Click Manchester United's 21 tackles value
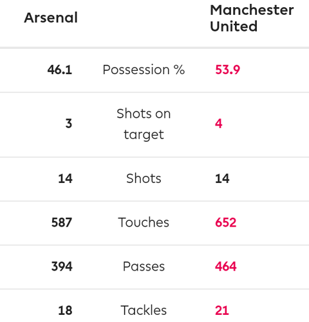309x322 pixels. [222, 310]
